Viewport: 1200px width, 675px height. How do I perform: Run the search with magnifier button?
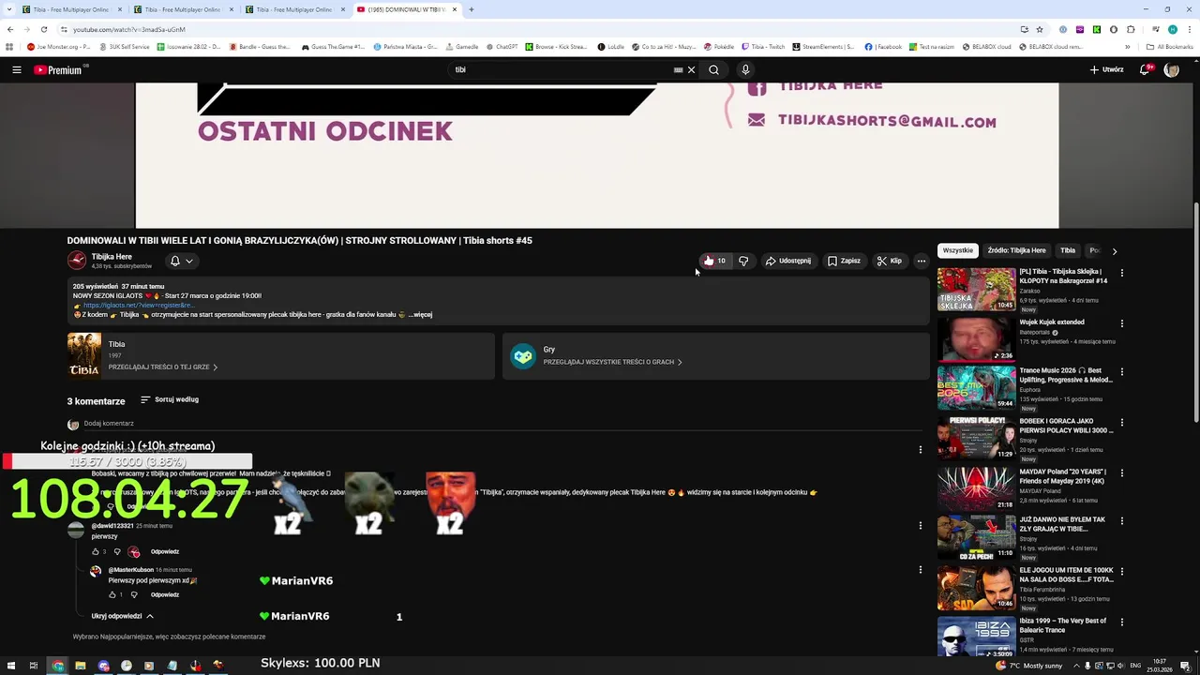(x=713, y=69)
